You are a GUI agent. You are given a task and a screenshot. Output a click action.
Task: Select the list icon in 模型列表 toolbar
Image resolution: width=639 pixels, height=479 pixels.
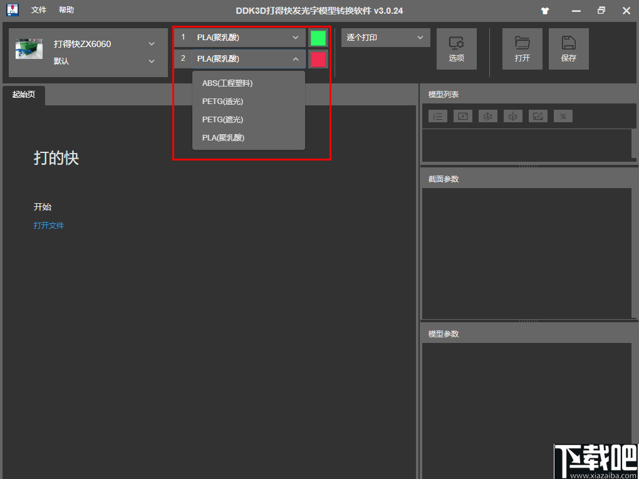pos(437,116)
